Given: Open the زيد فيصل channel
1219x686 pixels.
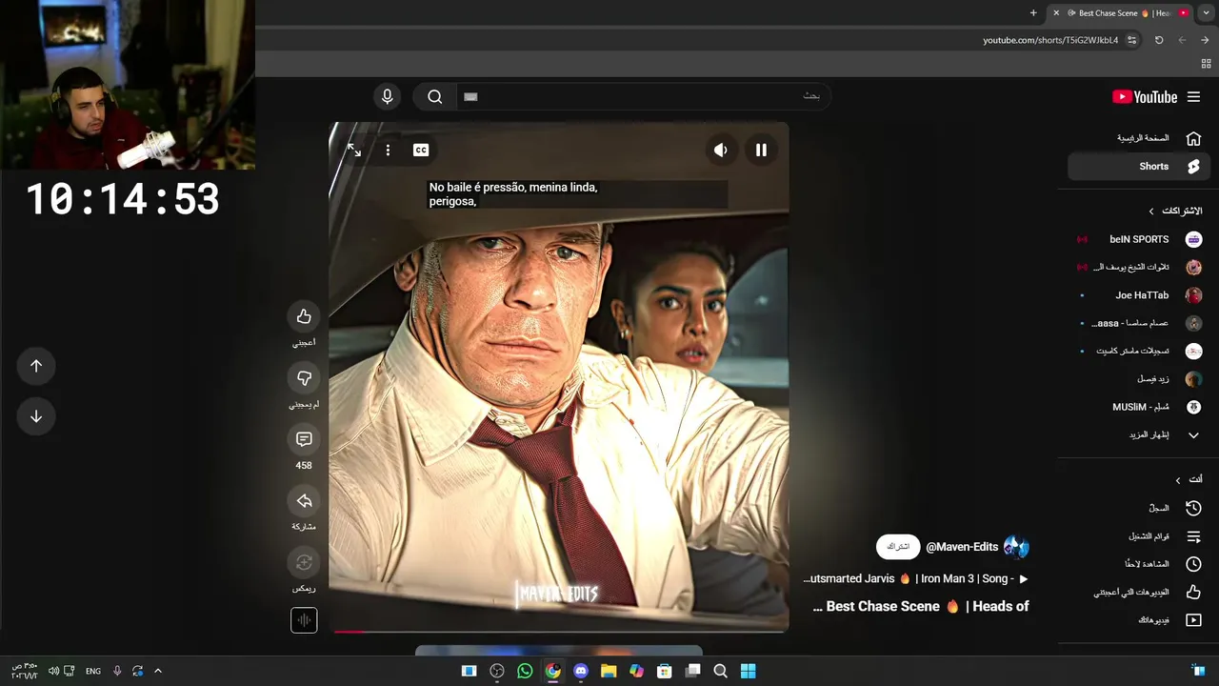Looking at the screenshot, I should 1138,379.
